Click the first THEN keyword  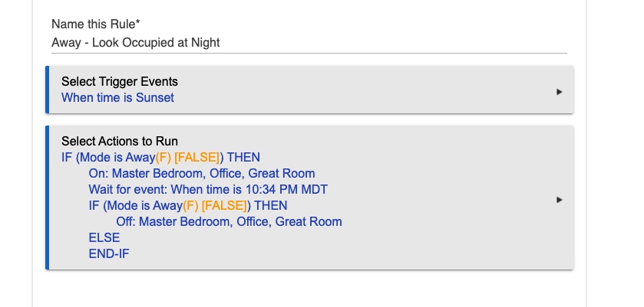pyautogui.click(x=243, y=158)
